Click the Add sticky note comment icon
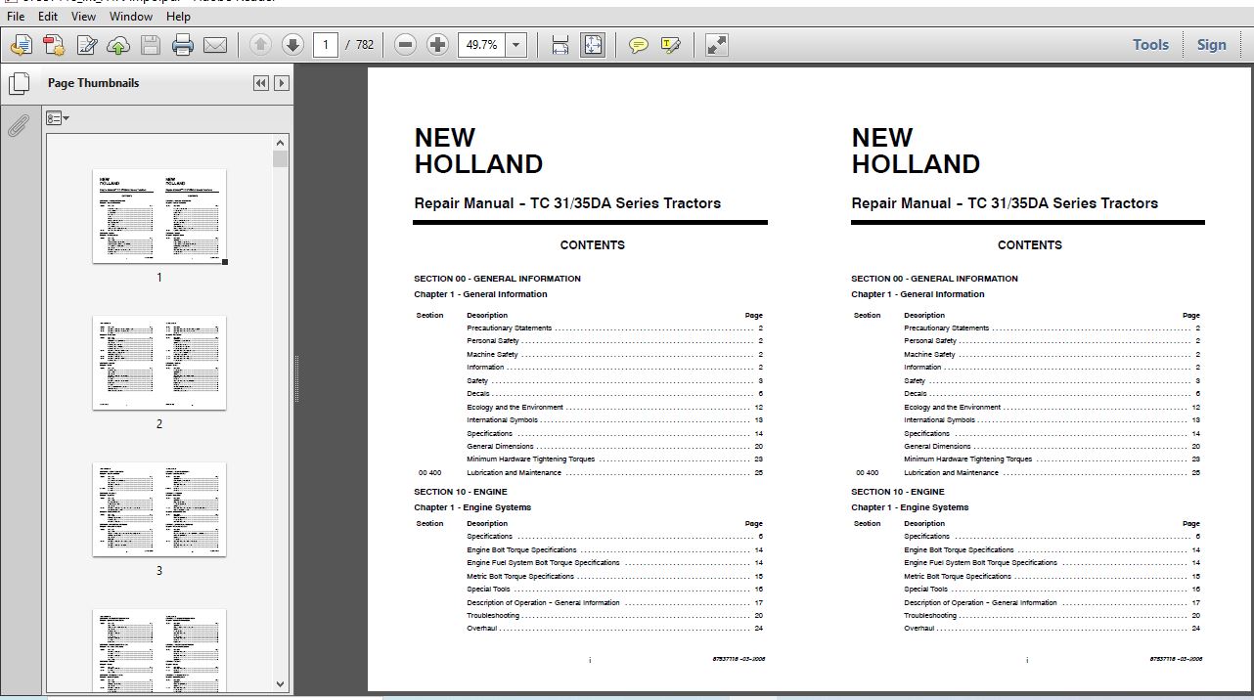 click(x=639, y=45)
